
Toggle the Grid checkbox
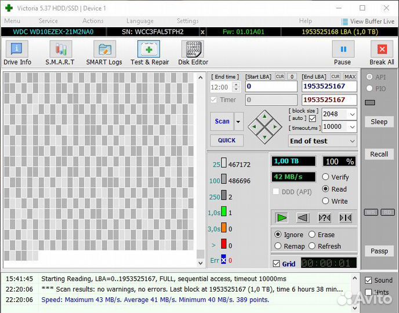277,264
